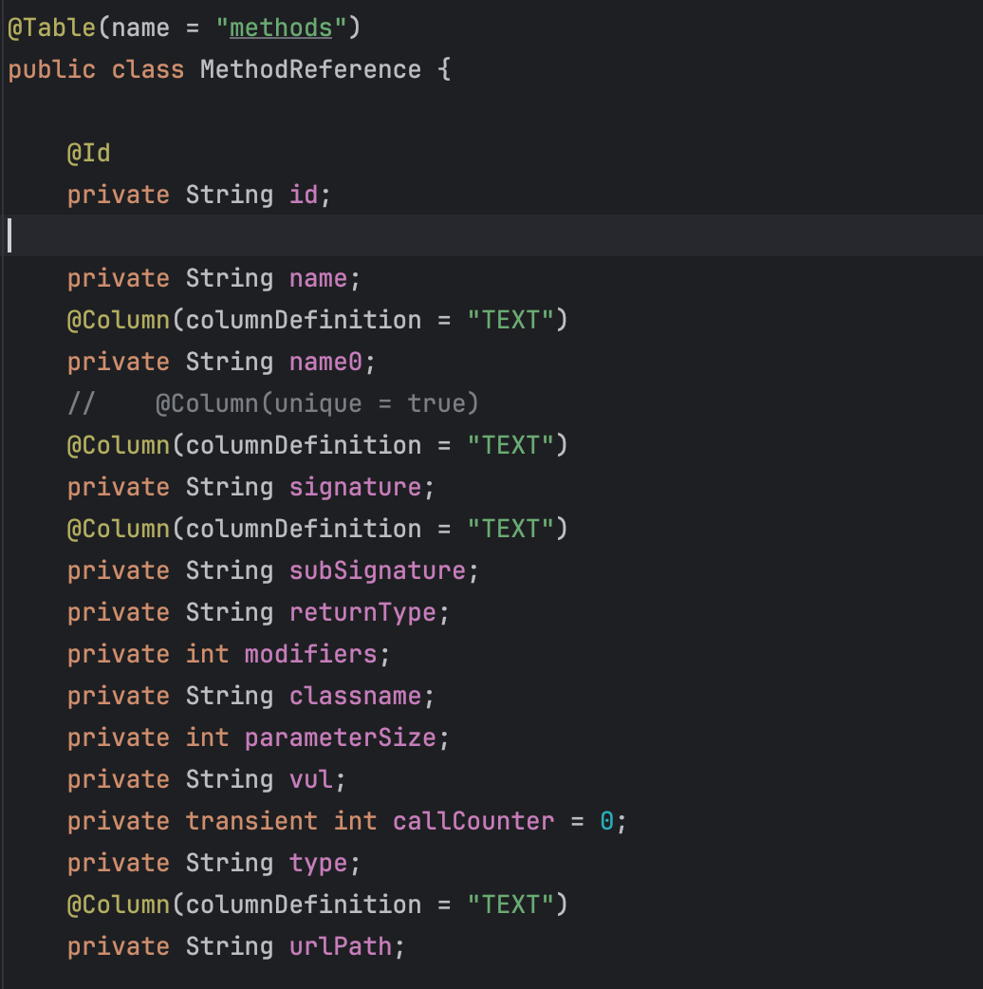Click the @Id annotation

(x=88, y=153)
